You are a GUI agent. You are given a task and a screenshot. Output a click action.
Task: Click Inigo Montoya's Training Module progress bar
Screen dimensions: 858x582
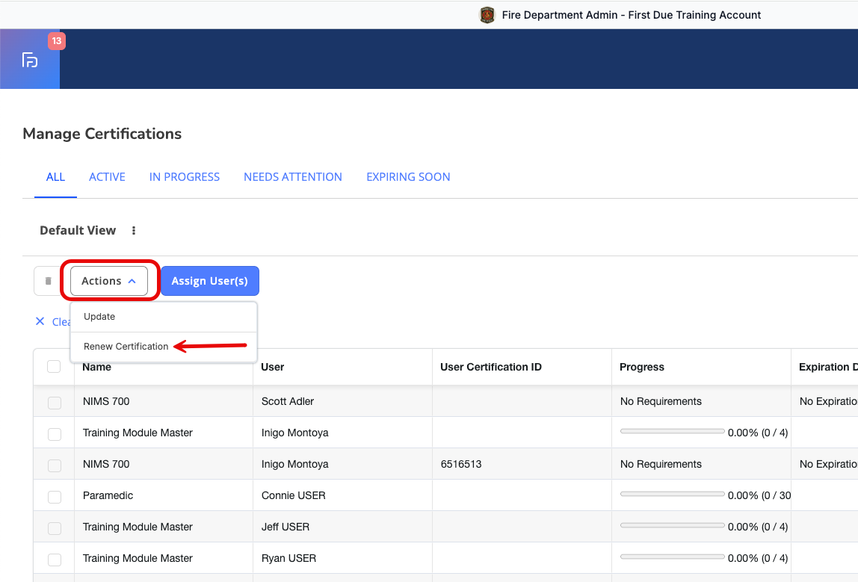pyautogui.click(x=672, y=433)
